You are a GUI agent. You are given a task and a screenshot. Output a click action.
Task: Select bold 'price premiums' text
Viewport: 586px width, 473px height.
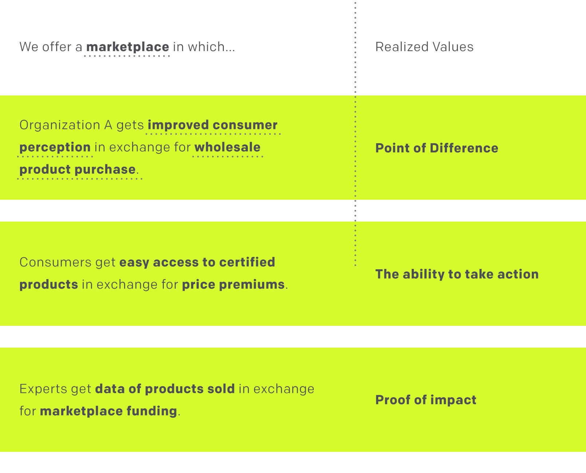[x=233, y=285]
